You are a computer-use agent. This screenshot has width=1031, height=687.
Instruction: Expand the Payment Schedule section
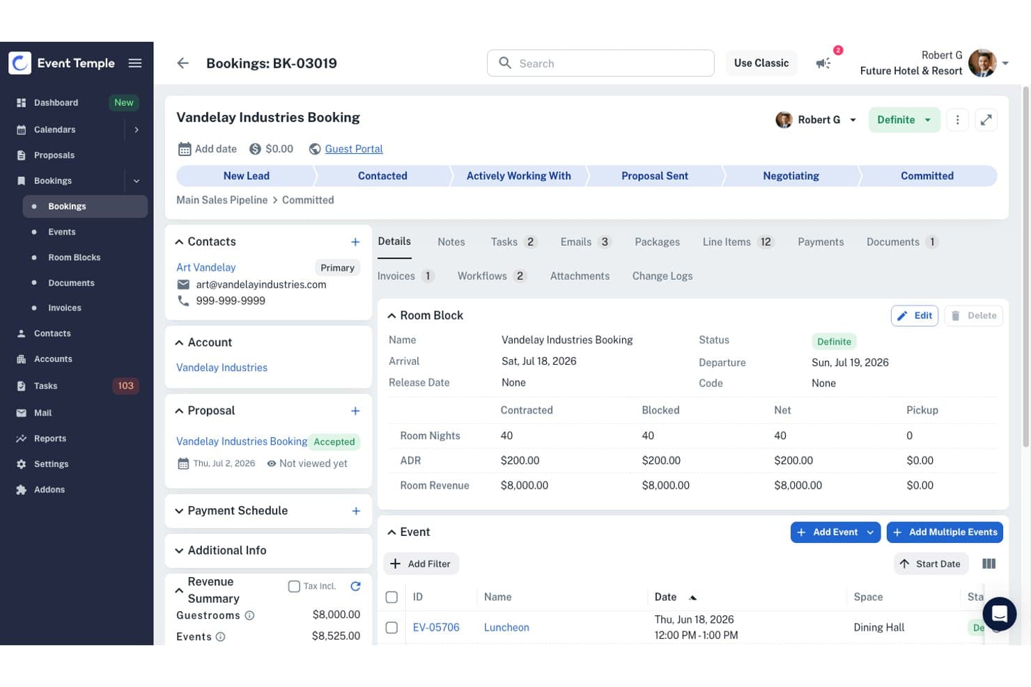point(179,511)
